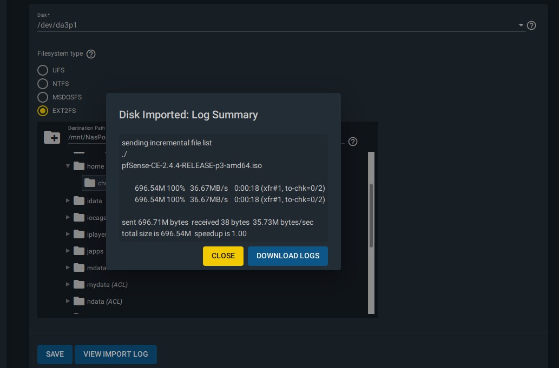The image size is (559, 368).
Task: Click the mydata (ACL) tree label
Action: 107,285
